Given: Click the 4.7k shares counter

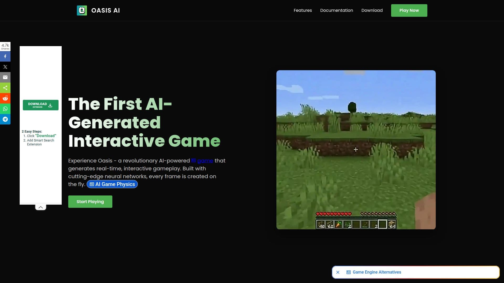Looking at the screenshot, I should coord(5,46).
